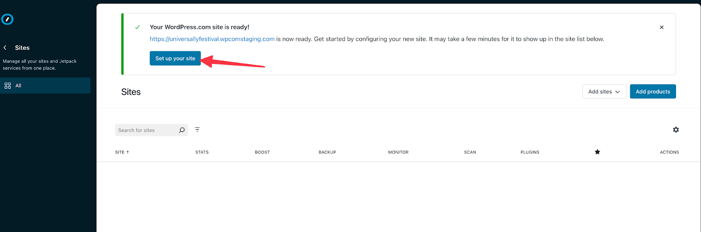Click the PLUGINS column header
Screen dimensions: 701x232
pyautogui.click(x=530, y=152)
